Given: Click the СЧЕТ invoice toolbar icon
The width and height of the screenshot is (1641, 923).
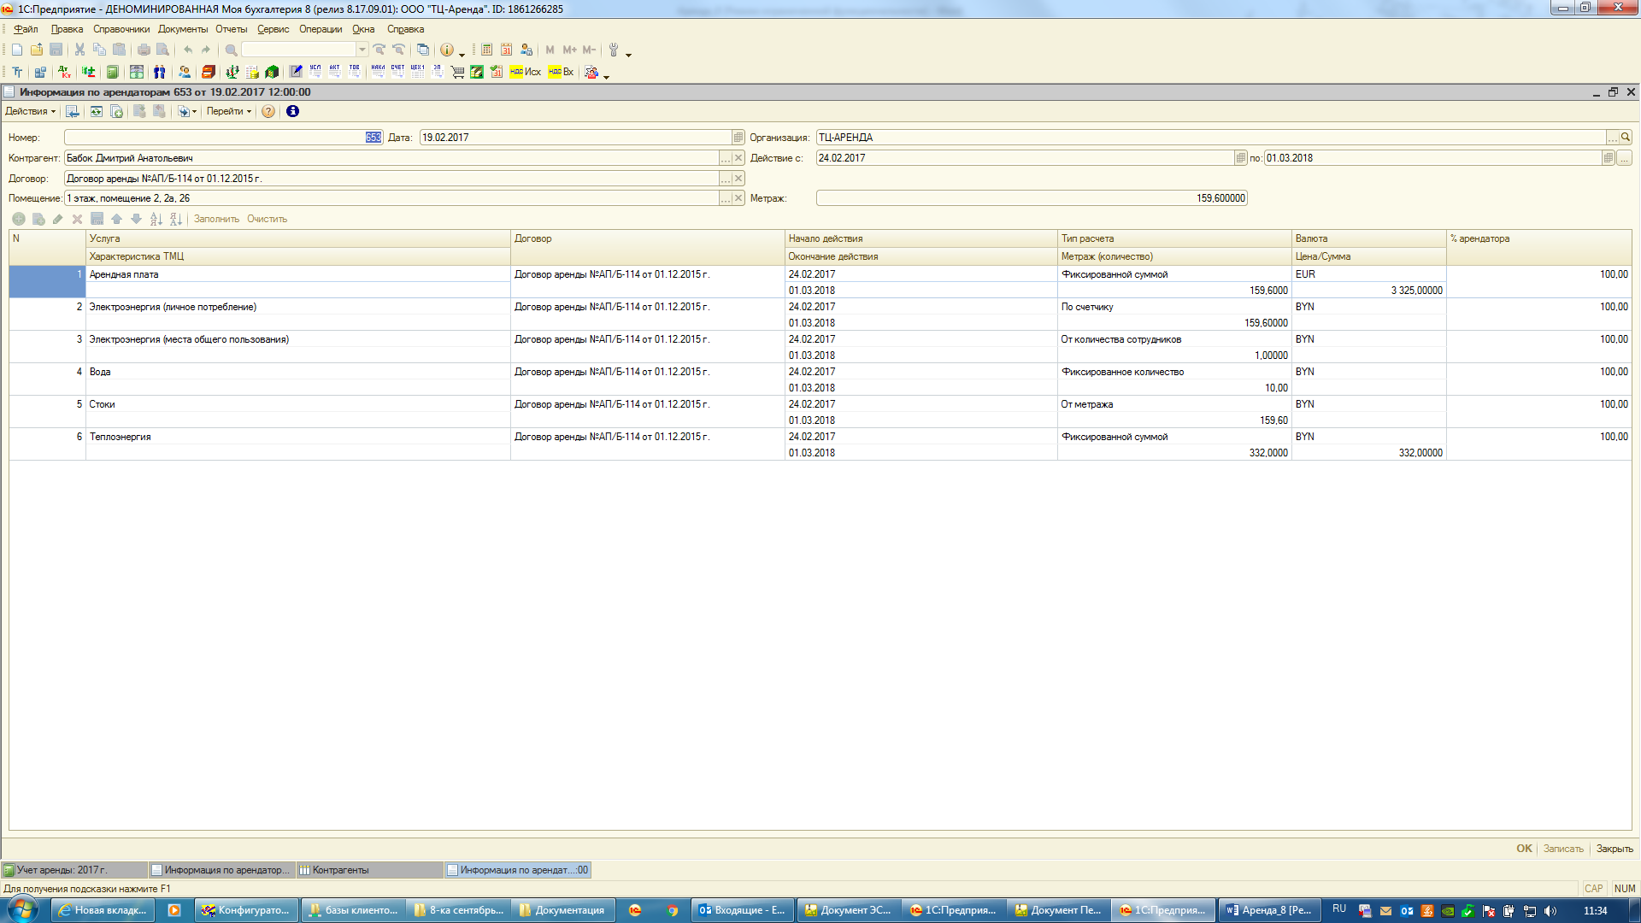Looking at the screenshot, I should tap(397, 72).
